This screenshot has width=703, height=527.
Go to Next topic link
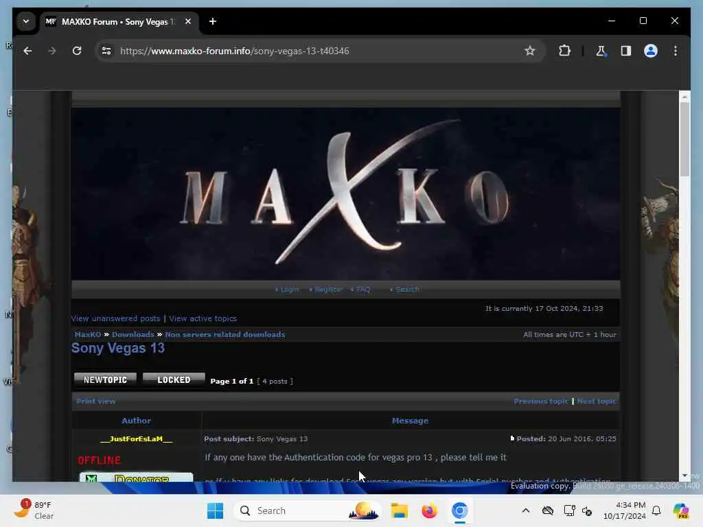coord(597,401)
